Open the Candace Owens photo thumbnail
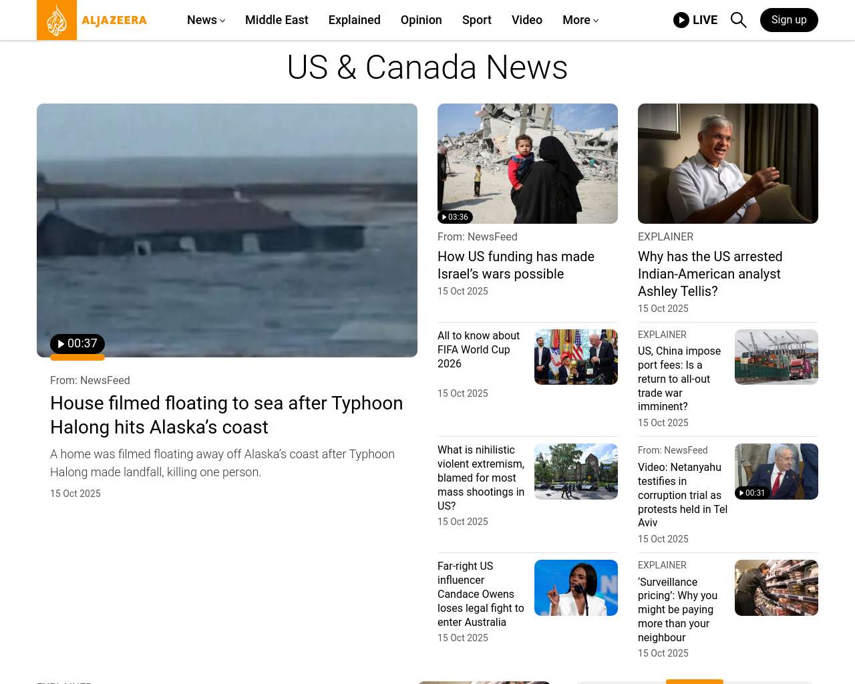855x684 pixels. pyautogui.click(x=576, y=588)
